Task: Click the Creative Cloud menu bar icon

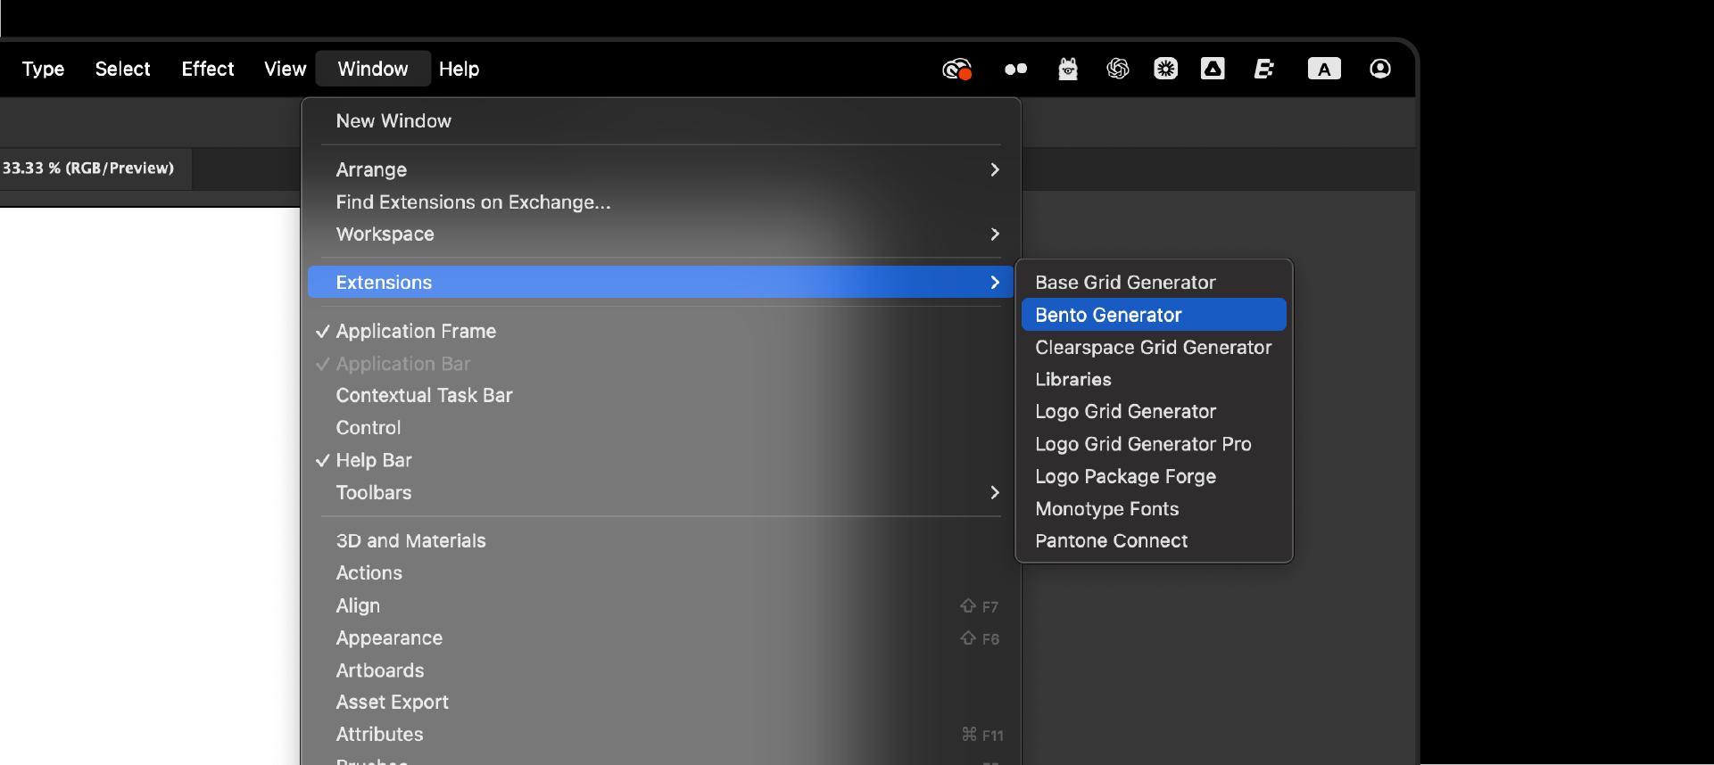Action: click(x=956, y=69)
